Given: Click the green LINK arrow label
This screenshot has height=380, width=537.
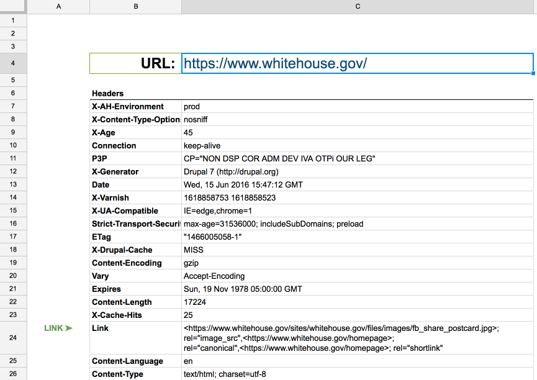Looking at the screenshot, I should (58, 328).
